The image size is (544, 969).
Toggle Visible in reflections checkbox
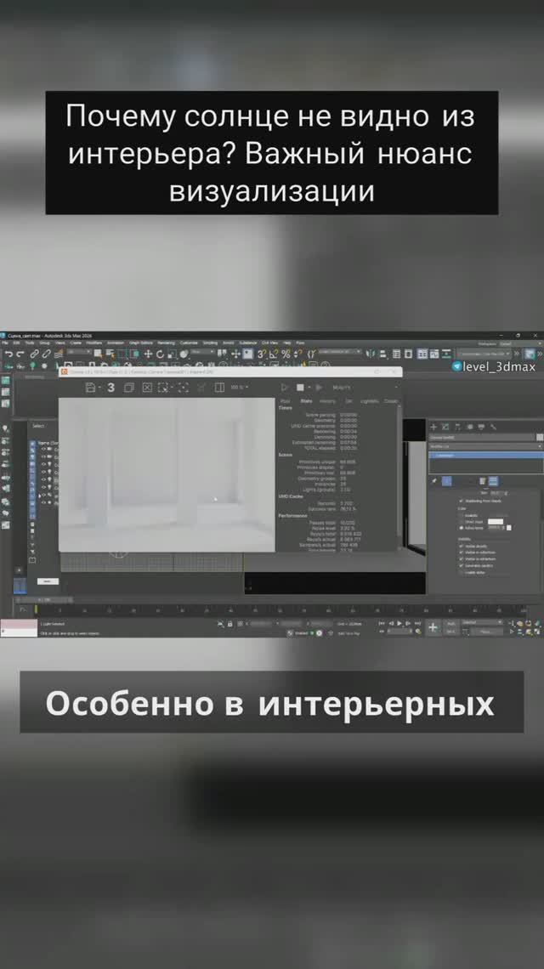pos(462,552)
